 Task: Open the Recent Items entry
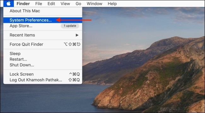(x=43, y=35)
